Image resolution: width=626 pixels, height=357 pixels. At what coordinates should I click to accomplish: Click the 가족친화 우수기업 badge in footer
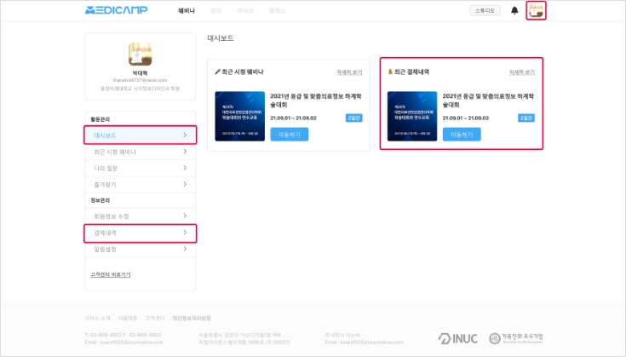click(x=516, y=338)
